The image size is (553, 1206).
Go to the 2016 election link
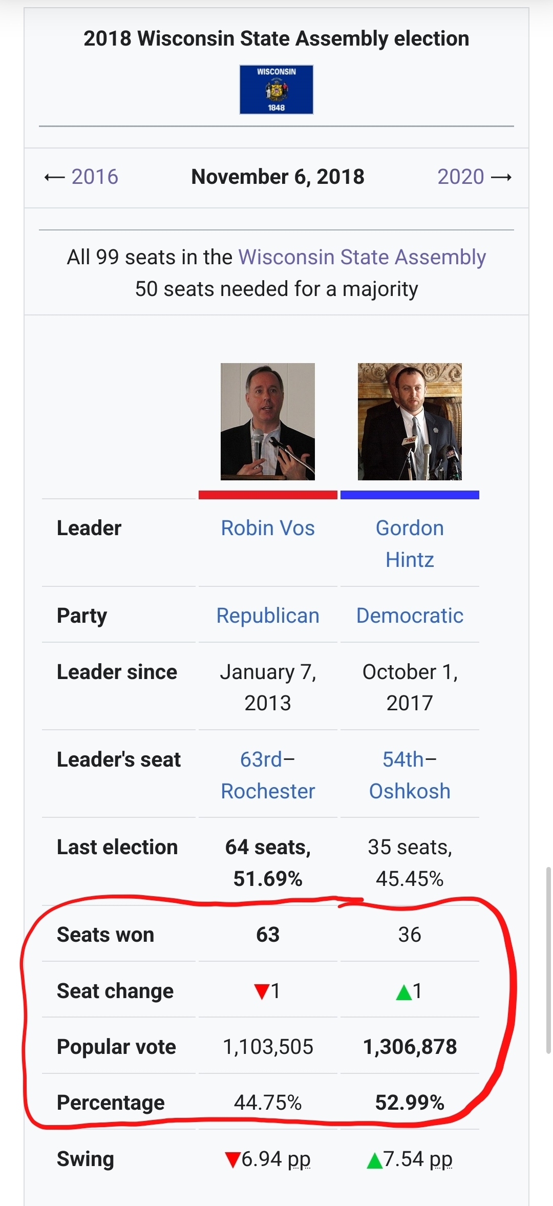95,177
